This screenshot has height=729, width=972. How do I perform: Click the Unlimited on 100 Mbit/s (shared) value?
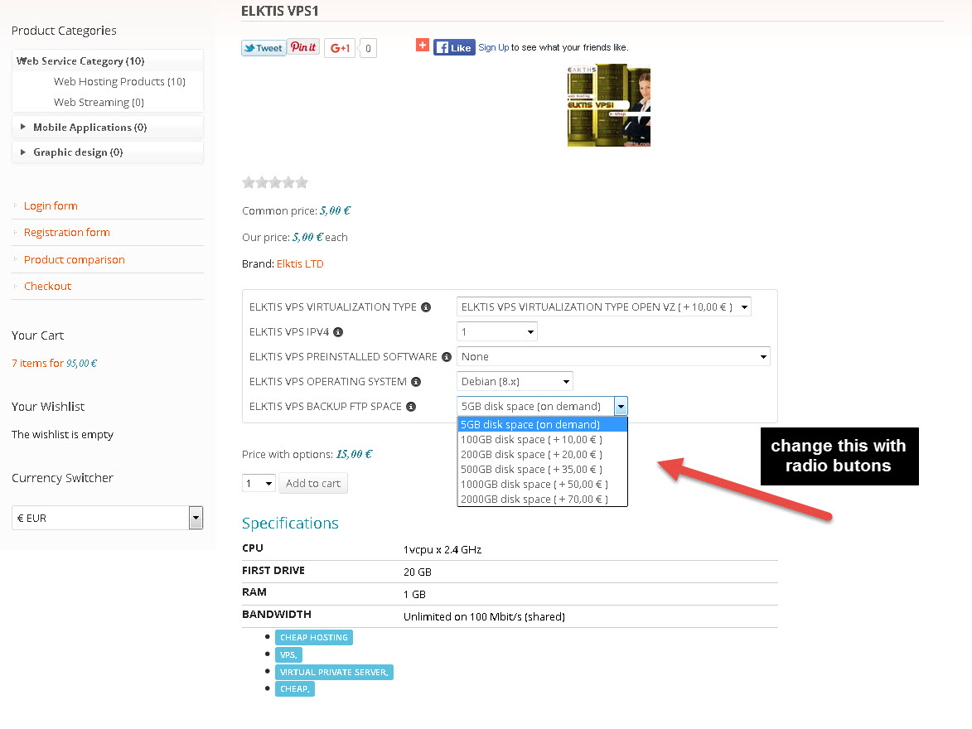484,617
